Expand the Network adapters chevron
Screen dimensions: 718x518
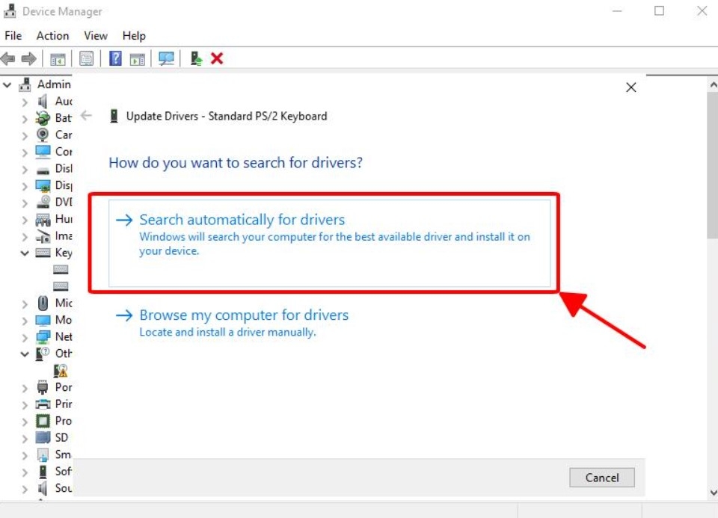tap(25, 338)
